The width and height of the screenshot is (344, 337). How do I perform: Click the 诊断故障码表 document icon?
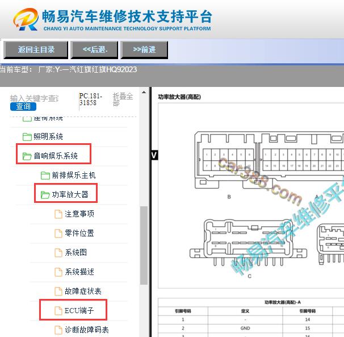58,330
